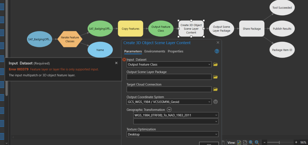Viewport: 308px width, 145px height.
Task: Open the Output Coordinate System dropdown
Action: 209,102
